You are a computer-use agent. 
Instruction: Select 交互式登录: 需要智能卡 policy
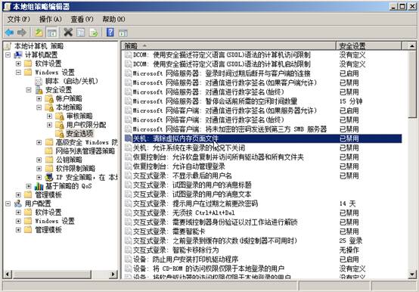coord(169,231)
